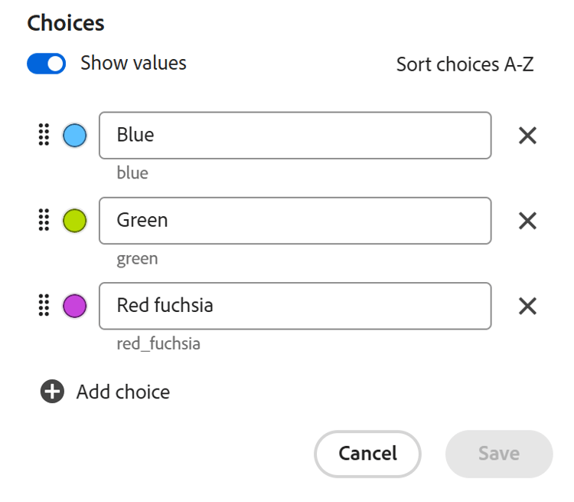This screenshot has height=502, width=574.
Task: Remove the Blue choice with X
Action: (x=527, y=136)
